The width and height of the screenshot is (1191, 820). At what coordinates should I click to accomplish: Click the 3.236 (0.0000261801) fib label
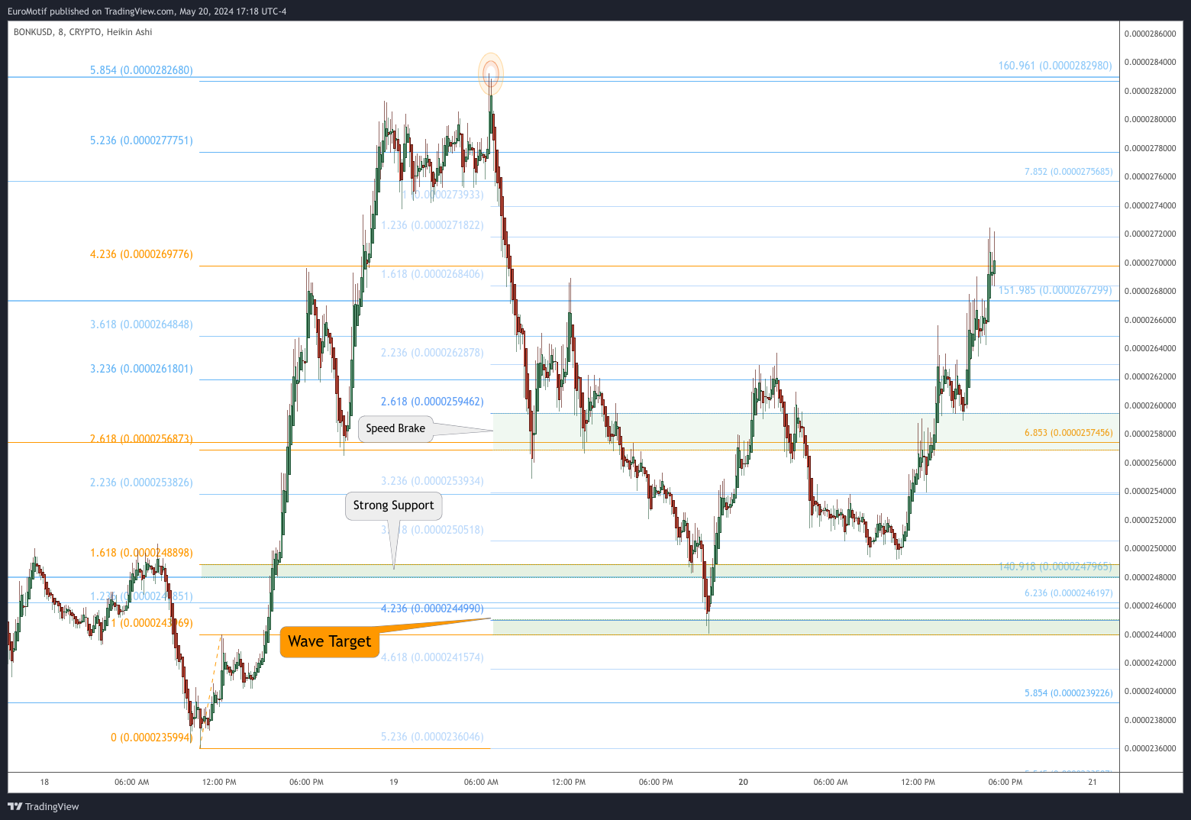click(x=141, y=369)
